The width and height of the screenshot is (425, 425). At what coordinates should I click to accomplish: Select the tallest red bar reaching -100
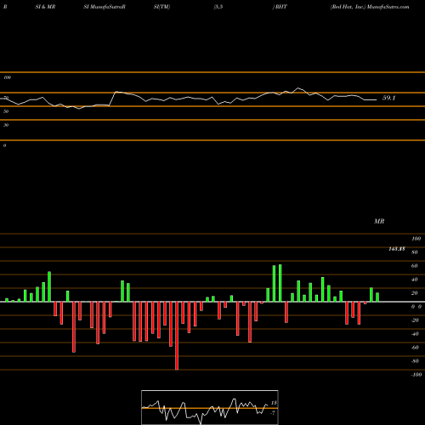pos(177,336)
